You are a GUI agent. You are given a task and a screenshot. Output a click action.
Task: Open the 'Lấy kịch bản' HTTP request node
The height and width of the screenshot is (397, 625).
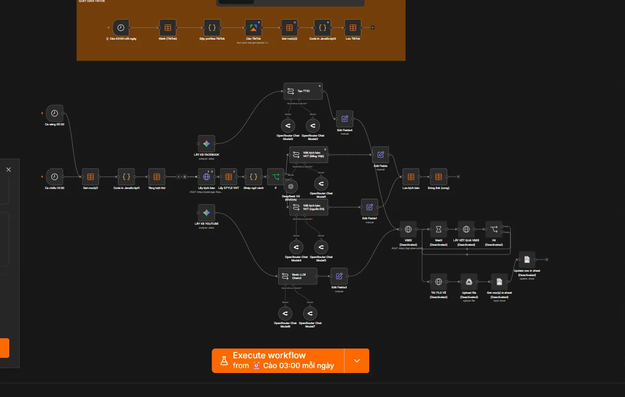(x=206, y=177)
